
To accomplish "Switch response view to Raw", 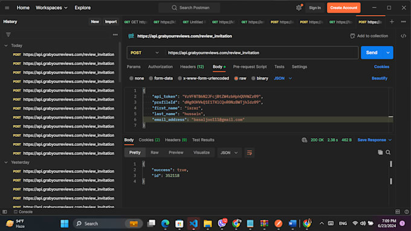I will point(154,153).
